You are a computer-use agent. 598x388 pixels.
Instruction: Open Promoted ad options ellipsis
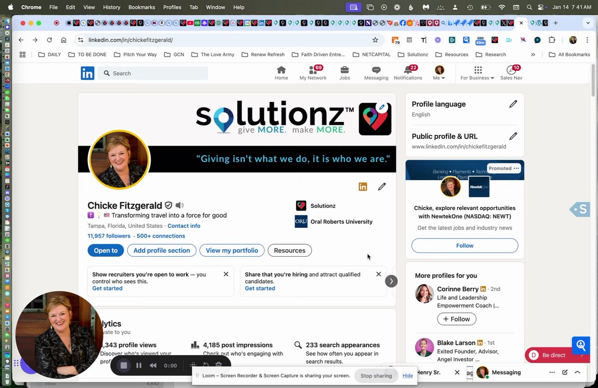point(516,168)
